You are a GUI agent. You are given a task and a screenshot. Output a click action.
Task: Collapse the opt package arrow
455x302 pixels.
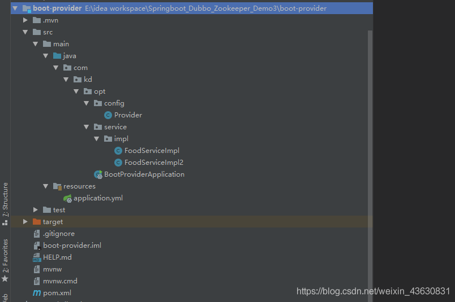(76, 91)
